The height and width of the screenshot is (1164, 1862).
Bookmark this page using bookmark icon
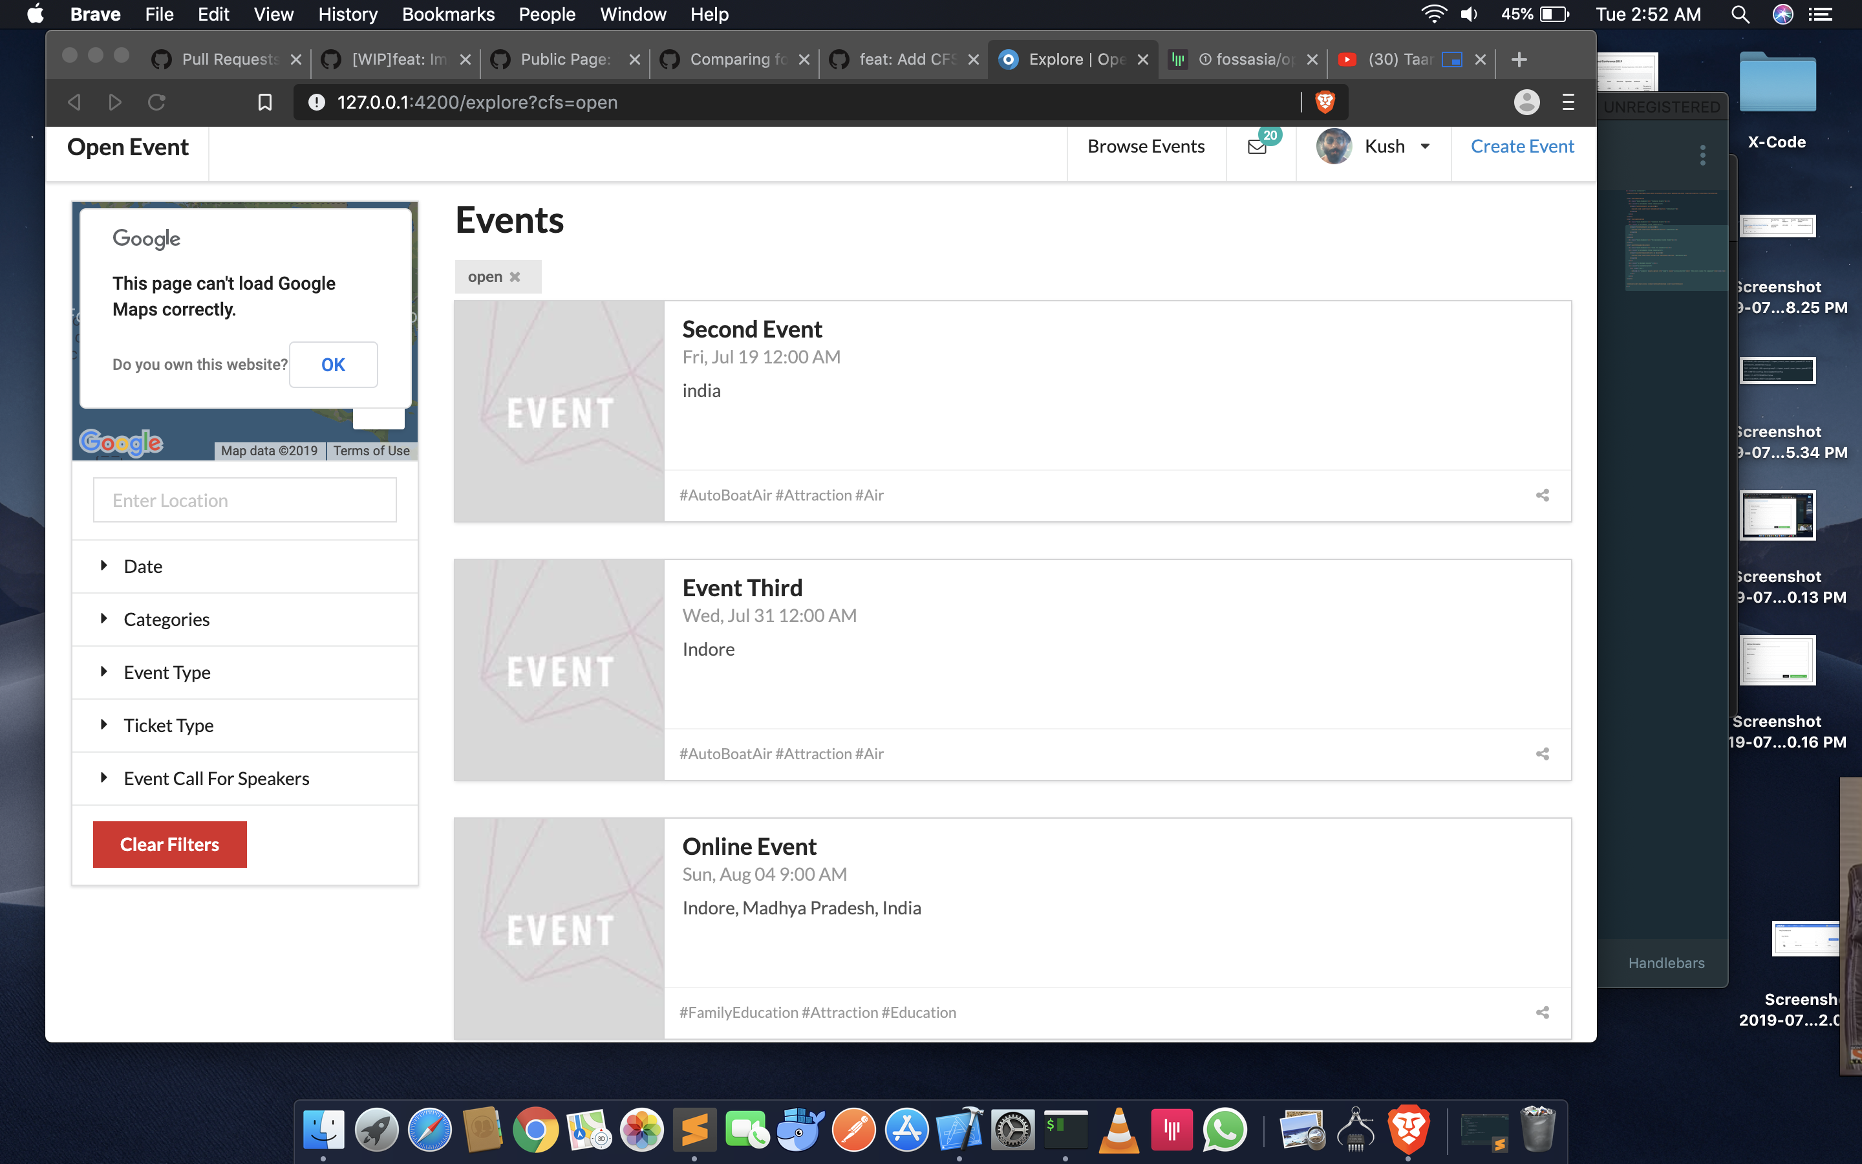pos(264,102)
